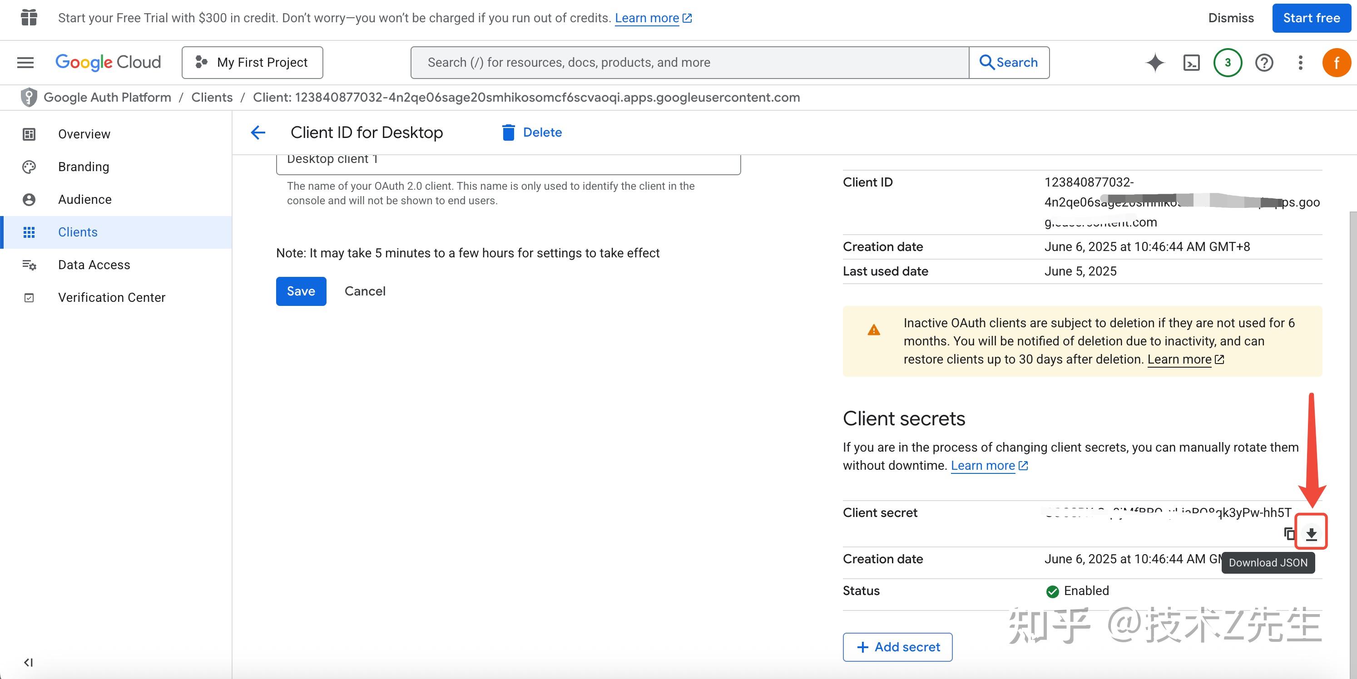Viewport: 1357px width, 679px height.
Task: Click the Download JSON icon
Action: tap(1311, 534)
